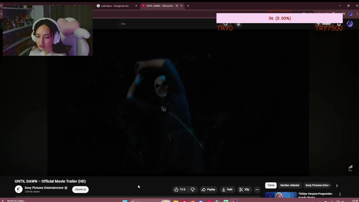This screenshot has height=202, width=359.
Task: Select the video title UNTIL DAWN – Official Movie Trailer
Action: (x=50, y=181)
